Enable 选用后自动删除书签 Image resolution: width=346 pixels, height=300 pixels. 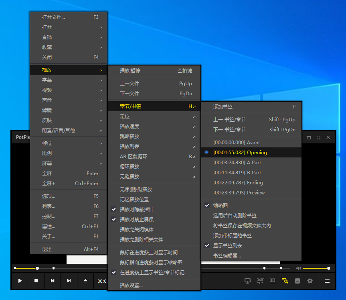(x=251, y=216)
